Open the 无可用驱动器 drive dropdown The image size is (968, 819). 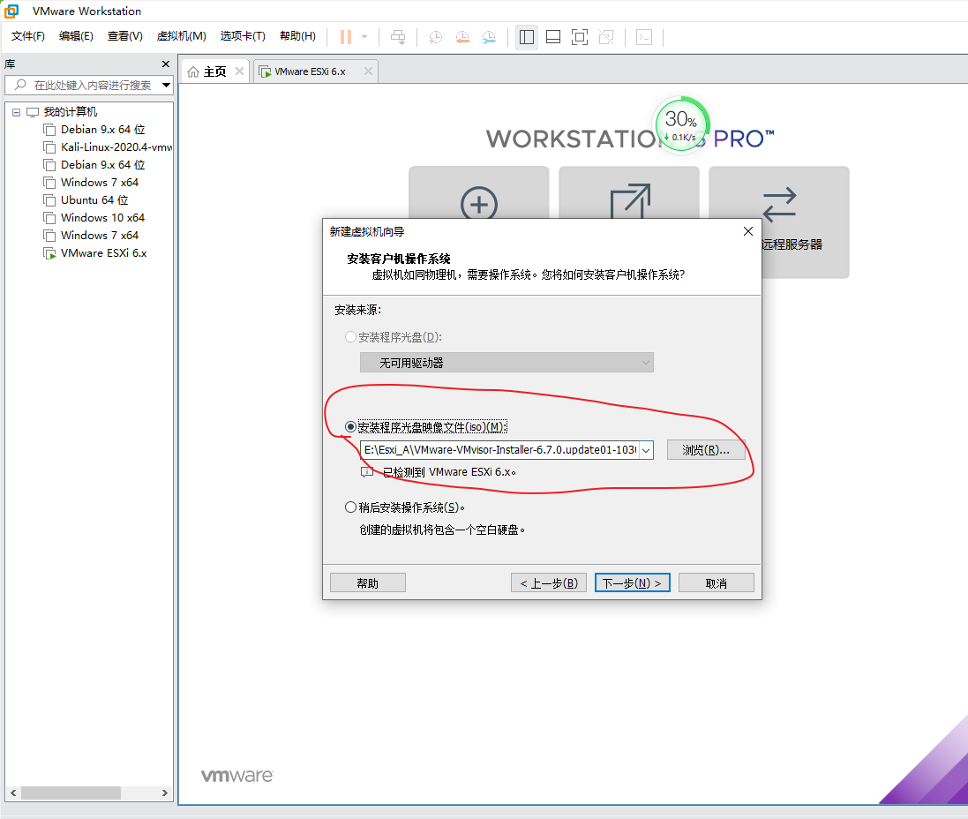[507, 363]
